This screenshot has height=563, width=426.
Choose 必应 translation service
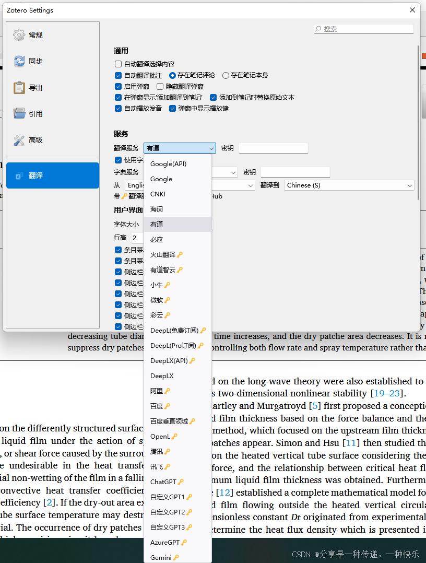(177, 240)
